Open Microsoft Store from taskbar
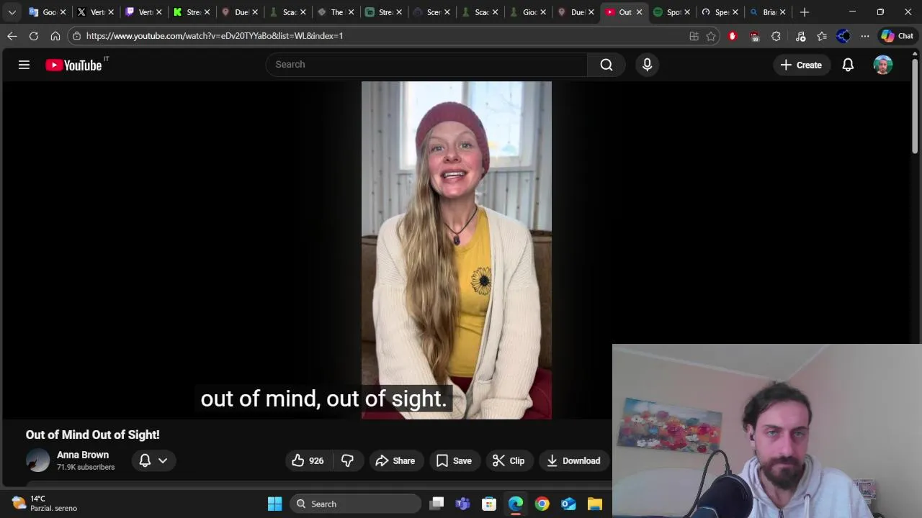This screenshot has height=518, width=922. [x=489, y=504]
